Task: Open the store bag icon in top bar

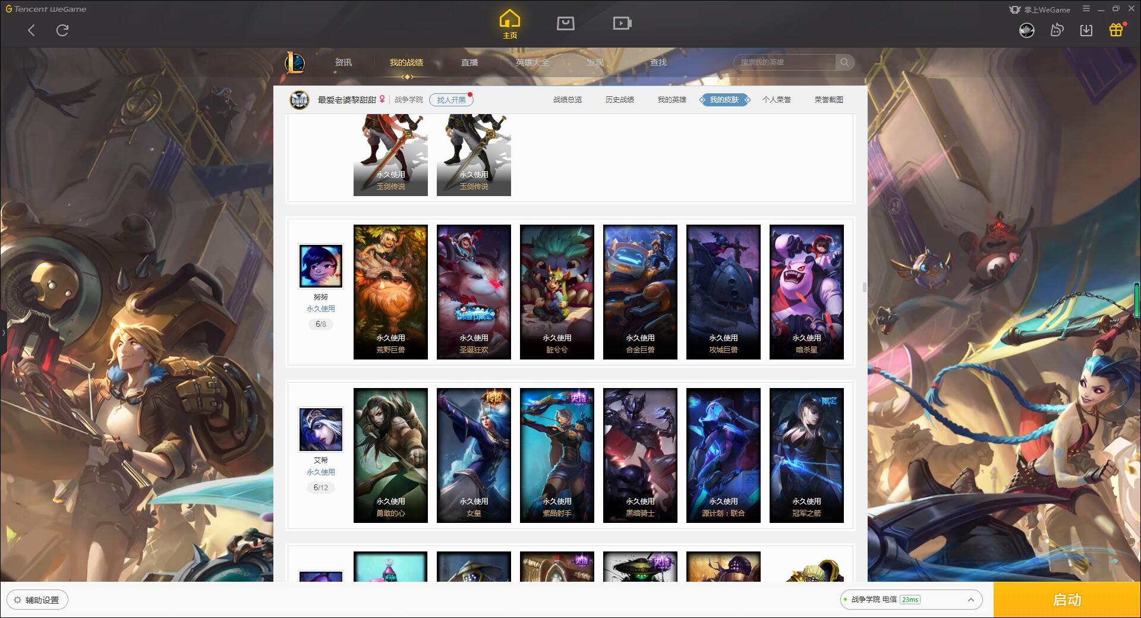Action: click(x=565, y=23)
